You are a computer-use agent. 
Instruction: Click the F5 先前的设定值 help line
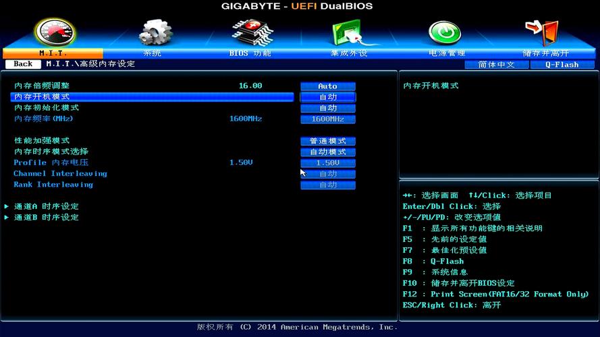pyautogui.click(x=445, y=239)
